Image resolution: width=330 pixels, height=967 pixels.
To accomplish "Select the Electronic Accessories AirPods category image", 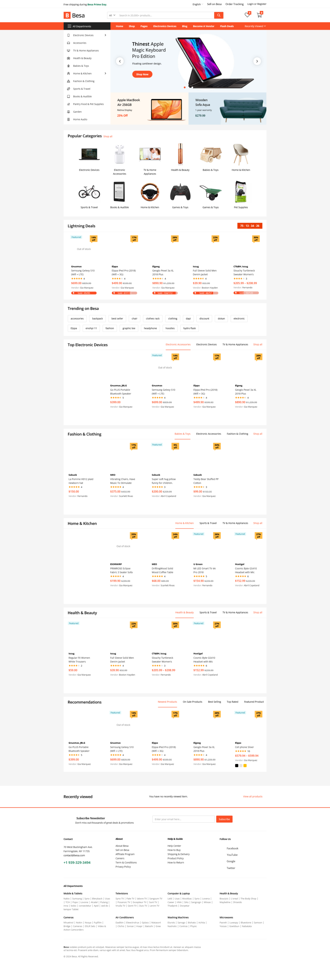I will coord(119,154).
